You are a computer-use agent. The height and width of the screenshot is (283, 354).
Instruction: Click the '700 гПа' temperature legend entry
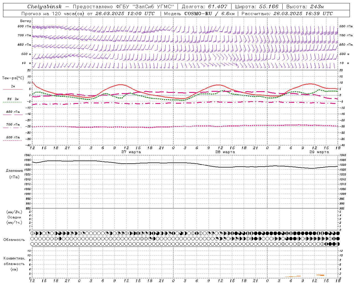point(13,124)
